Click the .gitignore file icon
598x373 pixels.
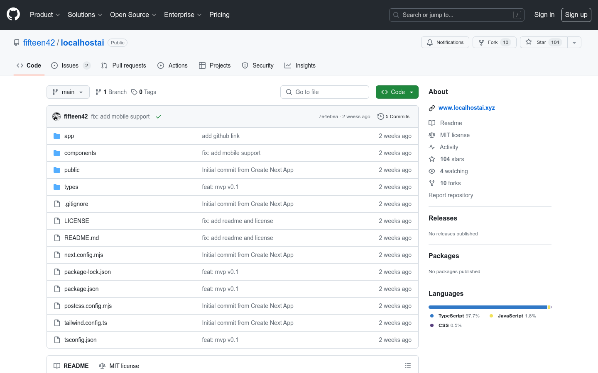tap(57, 204)
